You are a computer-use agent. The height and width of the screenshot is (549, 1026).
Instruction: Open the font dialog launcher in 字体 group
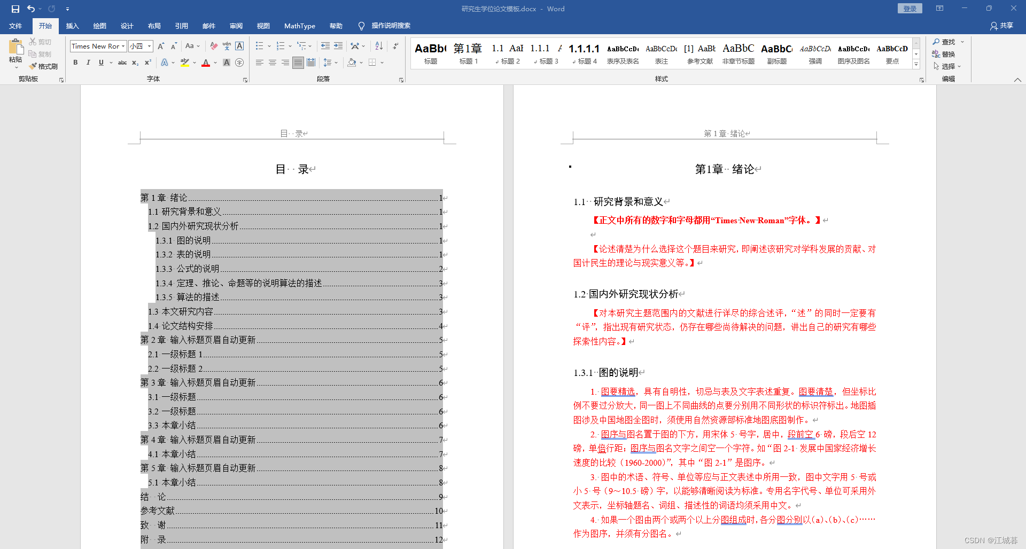[245, 80]
